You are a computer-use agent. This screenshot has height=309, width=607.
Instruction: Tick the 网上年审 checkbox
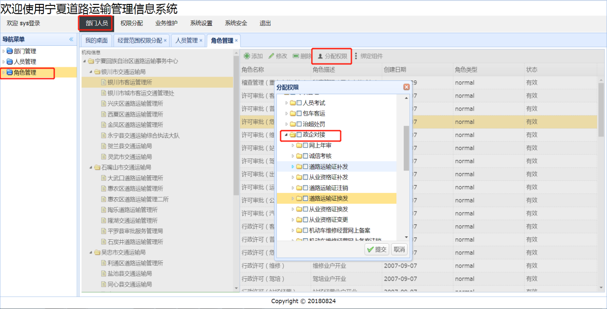[306, 145]
